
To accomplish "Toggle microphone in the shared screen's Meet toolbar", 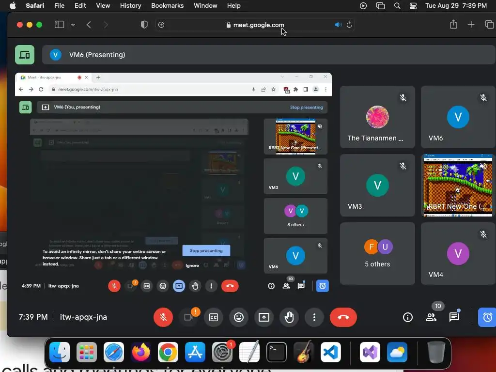I will tap(114, 286).
